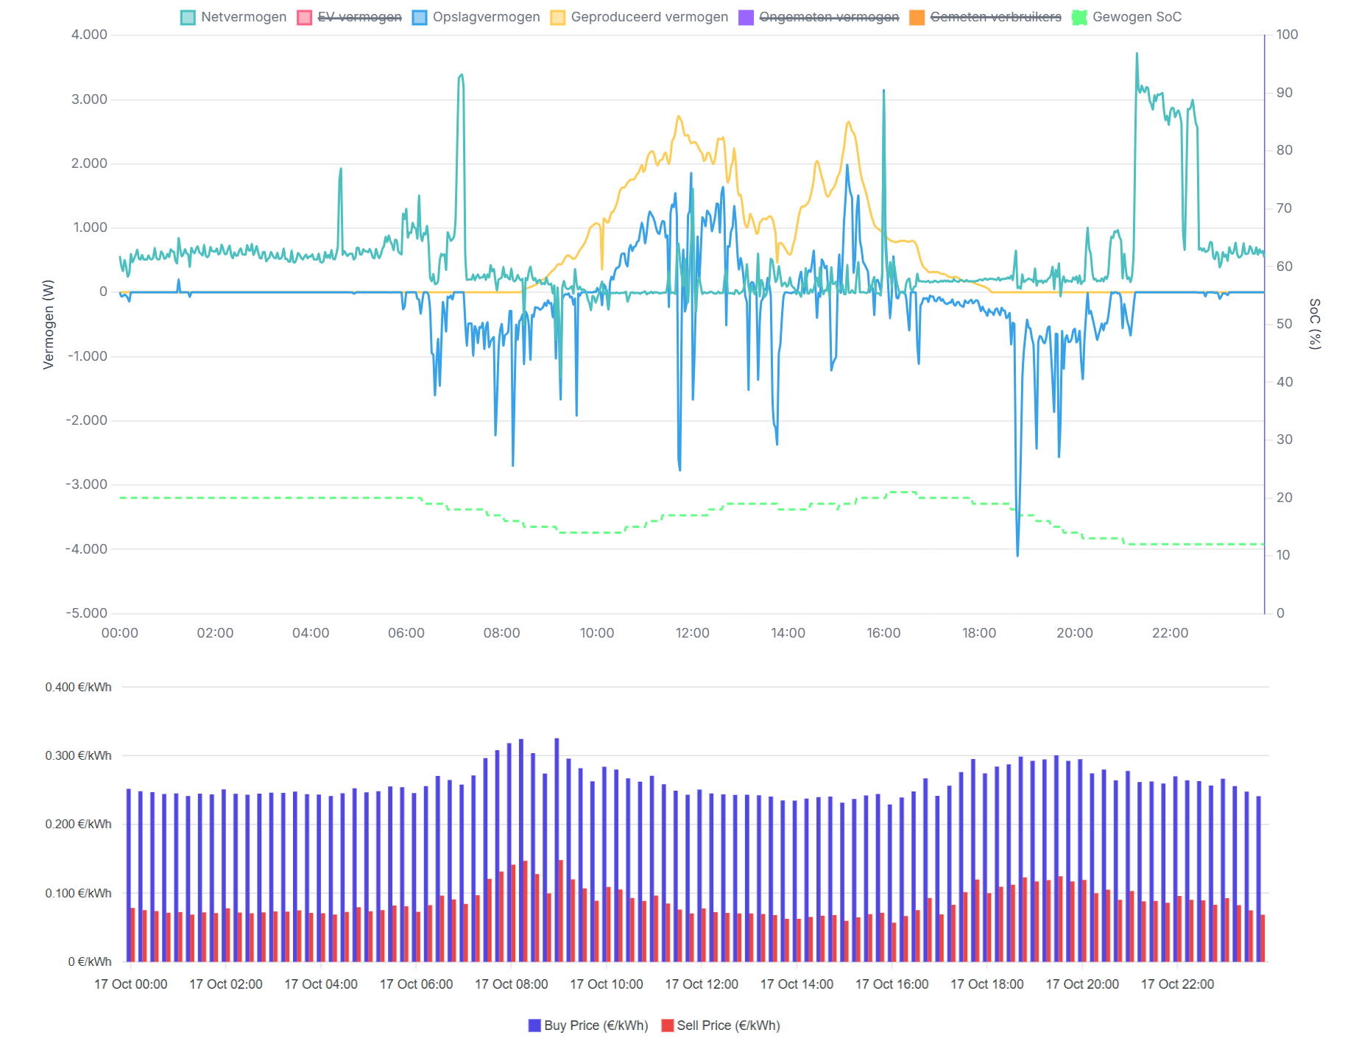Click the 17 Oct 08:00 date label
This screenshot has height=1041, width=1345.
pos(512,984)
